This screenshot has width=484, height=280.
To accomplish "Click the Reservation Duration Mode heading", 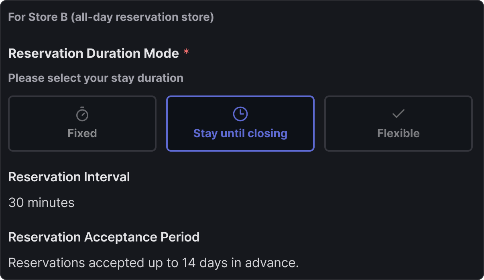I will tap(94, 53).
